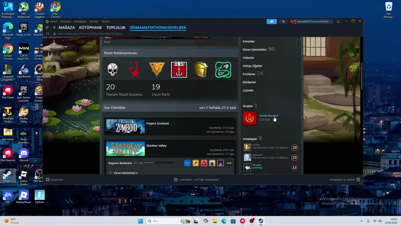401x226 pixels.
Task: Open the Steam menu
Action: (54, 21)
